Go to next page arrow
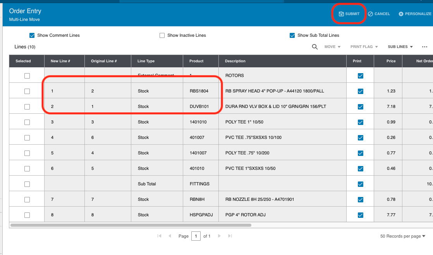Screen dimensions: 433x255 pyautogui.click(x=219, y=236)
